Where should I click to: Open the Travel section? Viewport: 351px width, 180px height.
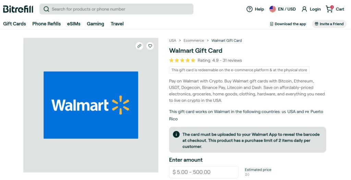click(x=117, y=24)
